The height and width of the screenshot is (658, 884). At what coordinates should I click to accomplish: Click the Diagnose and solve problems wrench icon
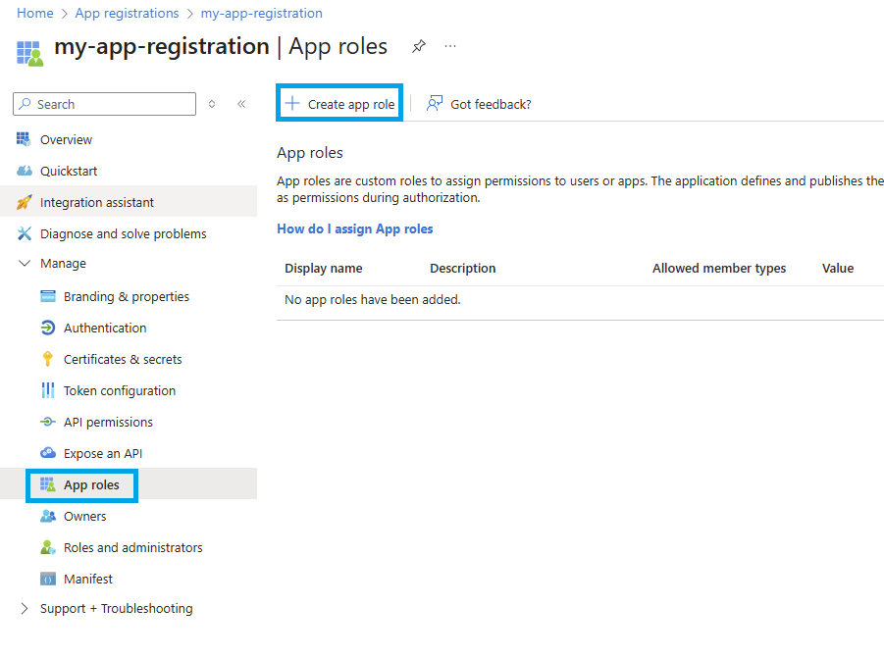pyautogui.click(x=25, y=233)
